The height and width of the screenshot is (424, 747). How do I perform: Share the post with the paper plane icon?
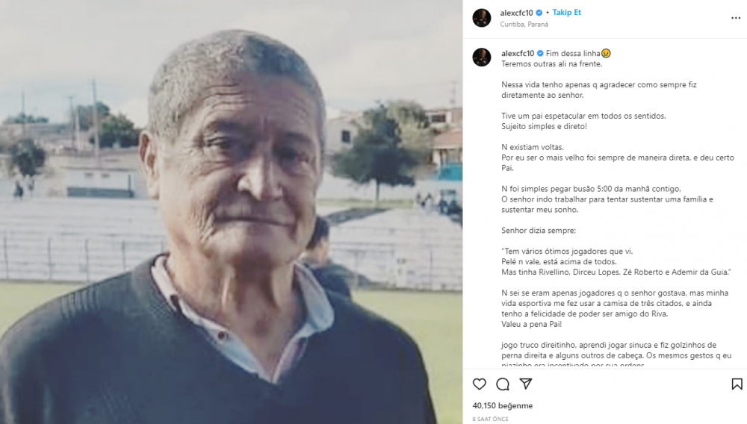pos(525,384)
